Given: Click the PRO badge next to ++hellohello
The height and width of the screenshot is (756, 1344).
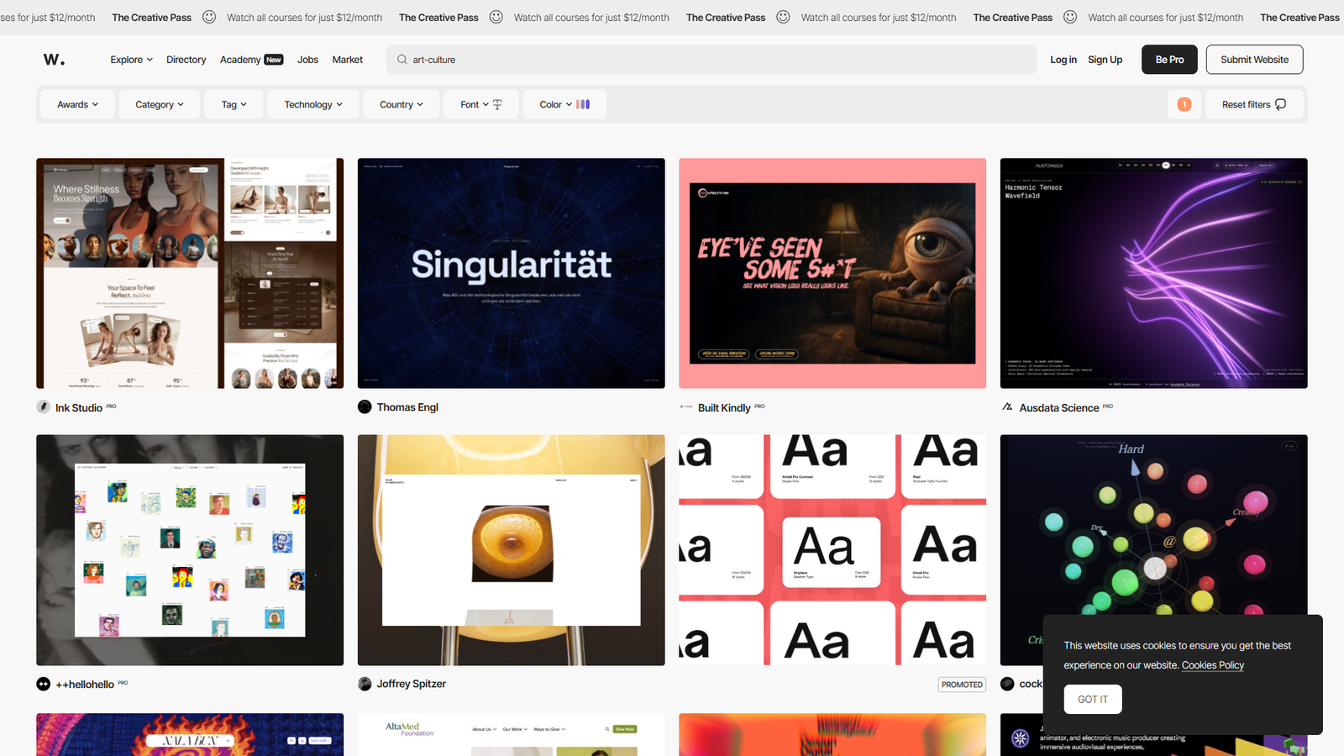Looking at the screenshot, I should [x=123, y=682].
